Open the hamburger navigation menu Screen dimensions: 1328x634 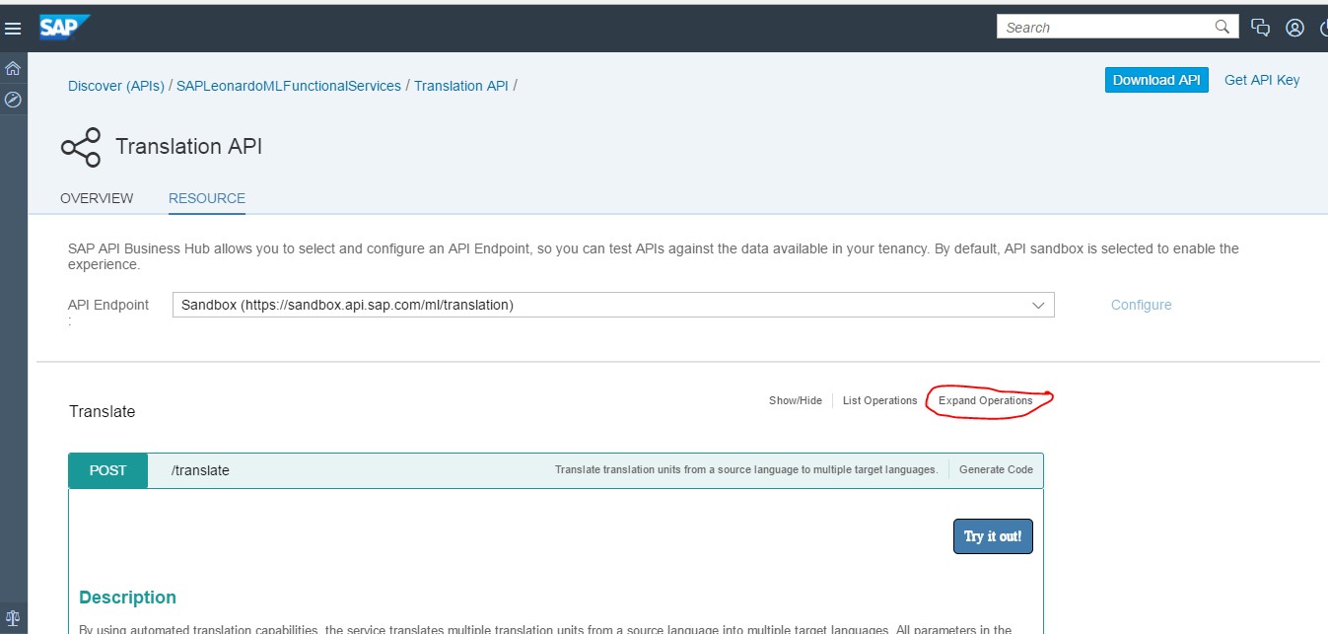coord(13,28)
